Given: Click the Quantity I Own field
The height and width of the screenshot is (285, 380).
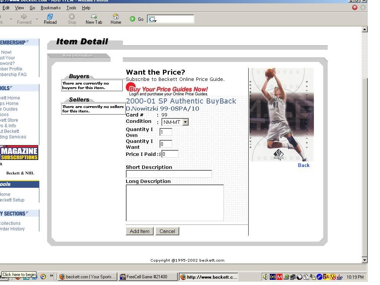Looking at the screenshot, I should [166, 132].
